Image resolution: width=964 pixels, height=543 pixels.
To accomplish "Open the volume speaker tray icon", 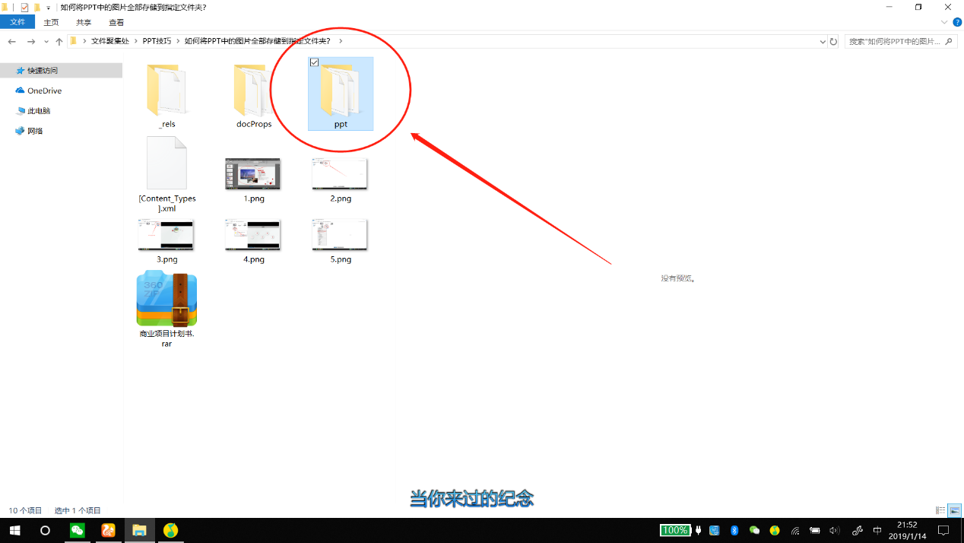I will point(834,530).
